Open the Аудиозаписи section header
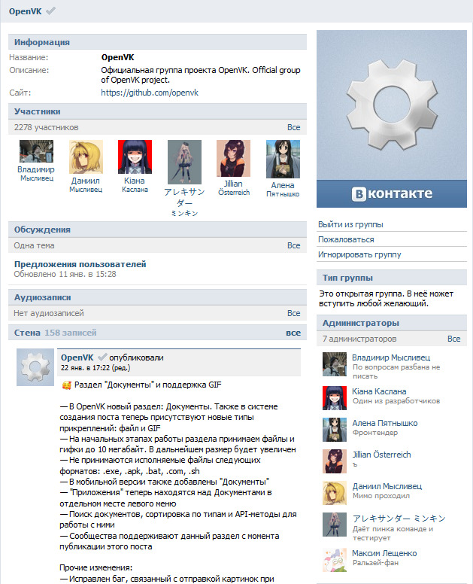Image resolution: width=473 pixels, height=584 pixels. (157, 297)
